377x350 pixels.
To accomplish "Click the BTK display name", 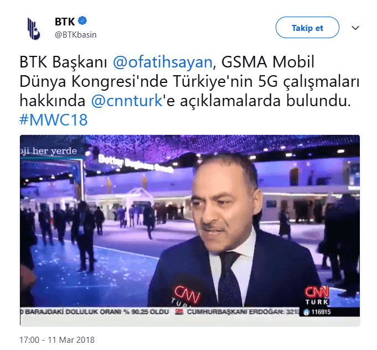I will click(x=65, y=22).
